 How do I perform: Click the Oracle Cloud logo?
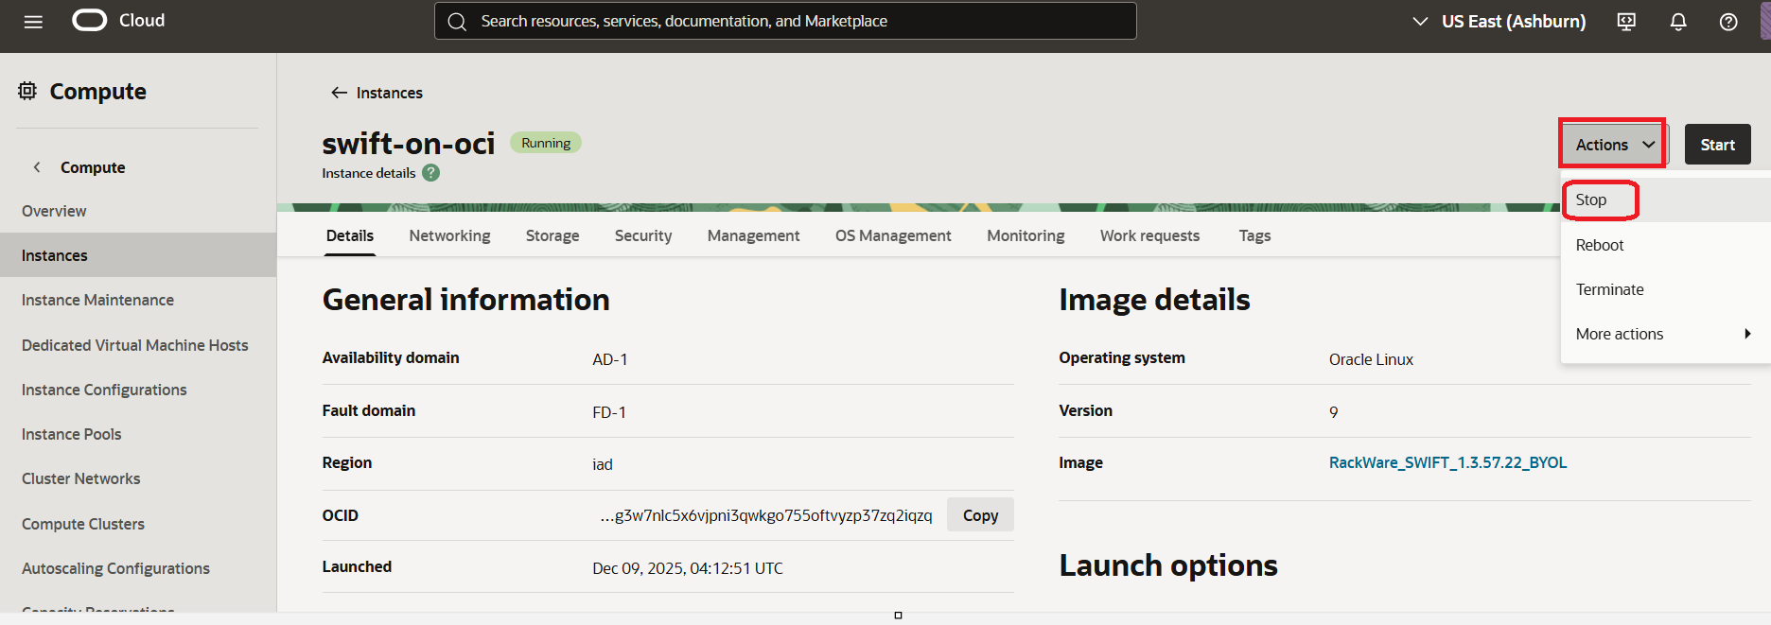pyautogui.click(x=118, y=20)
